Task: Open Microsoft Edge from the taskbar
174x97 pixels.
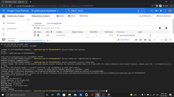Action: 58,95
